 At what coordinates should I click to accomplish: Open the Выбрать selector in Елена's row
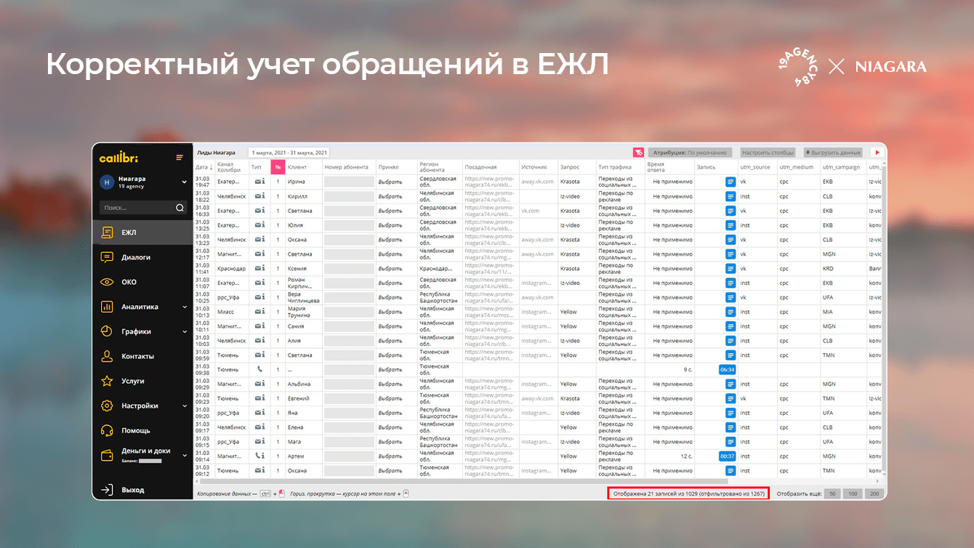click(390, 427)
